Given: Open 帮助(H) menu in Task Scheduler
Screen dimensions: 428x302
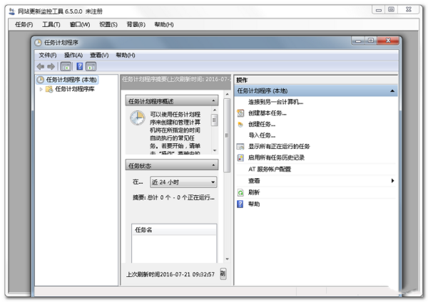Looking at the screenshot, I should tap(126, 56).
